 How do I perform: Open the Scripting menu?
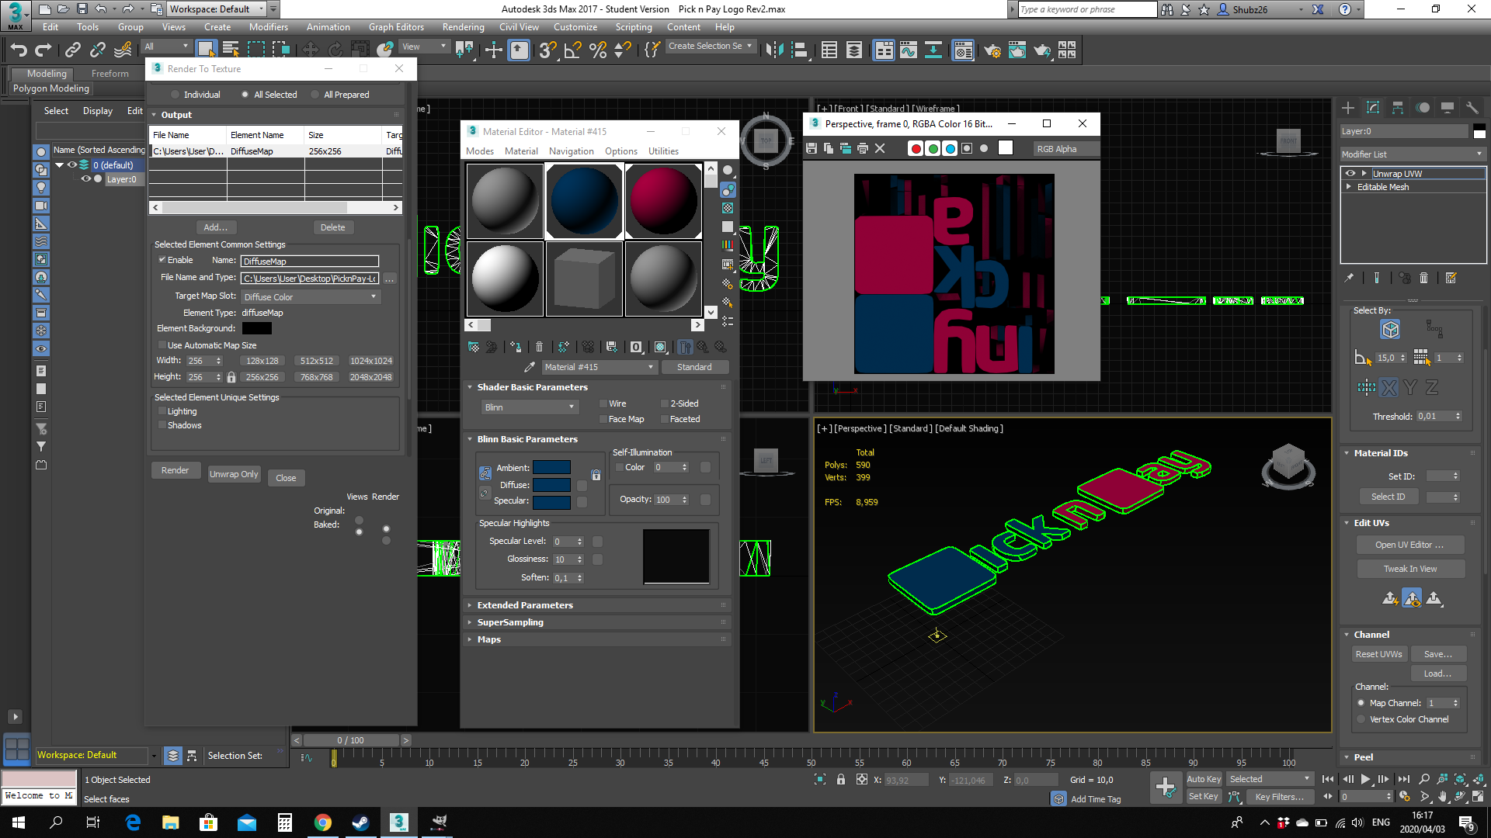pos(634,27)
